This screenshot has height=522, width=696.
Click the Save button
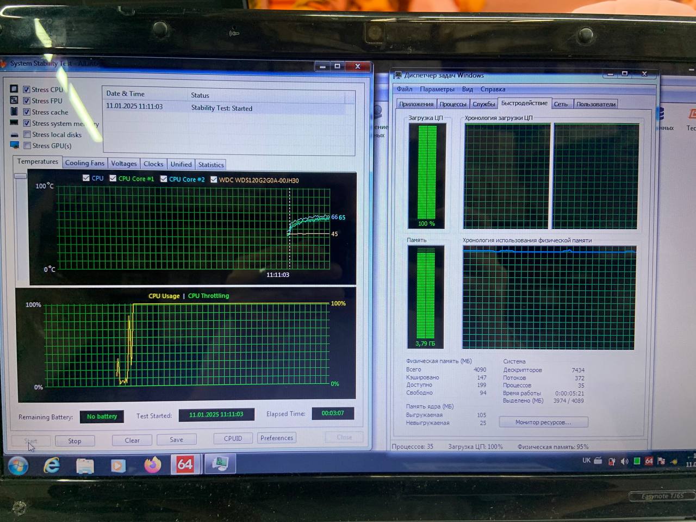176,439
